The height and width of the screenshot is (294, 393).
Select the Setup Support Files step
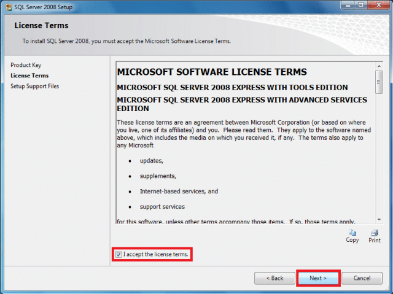click(35, 86)
